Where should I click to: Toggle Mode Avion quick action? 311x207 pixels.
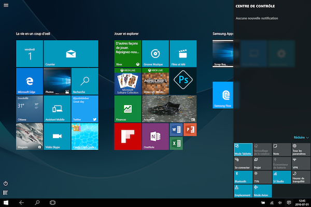click(x=262, y=191)
